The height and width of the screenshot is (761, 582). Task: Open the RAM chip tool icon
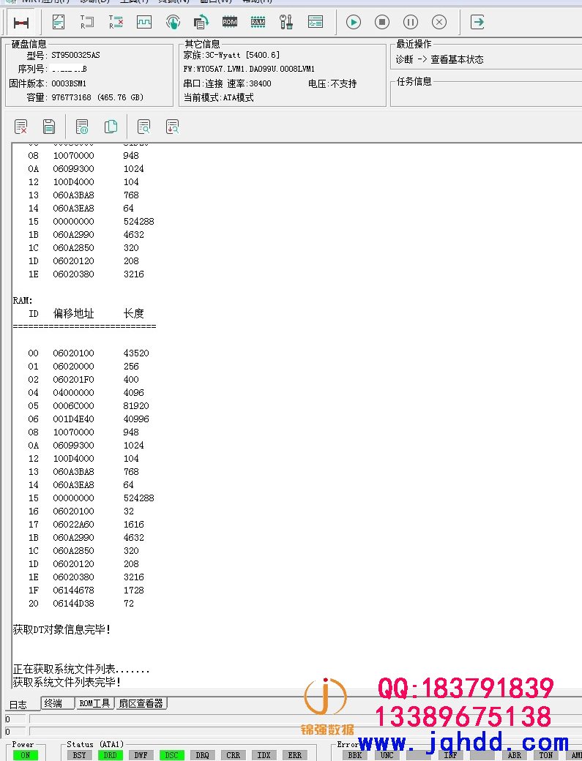click(258, 22)
